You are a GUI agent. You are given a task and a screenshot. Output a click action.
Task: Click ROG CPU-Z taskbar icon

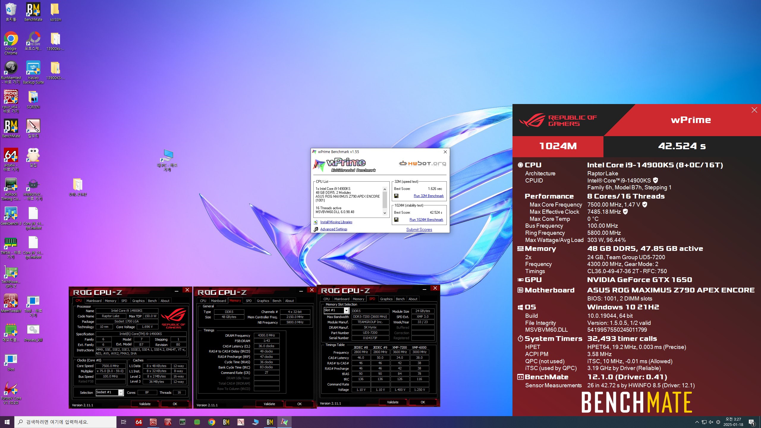[153, 422]
